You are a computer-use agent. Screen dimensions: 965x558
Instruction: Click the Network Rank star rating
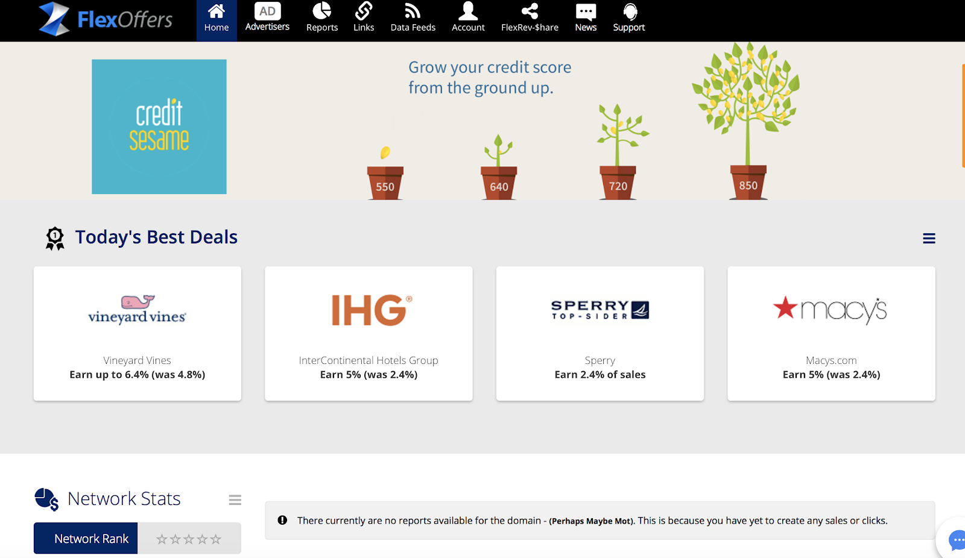tap(189, 539)
